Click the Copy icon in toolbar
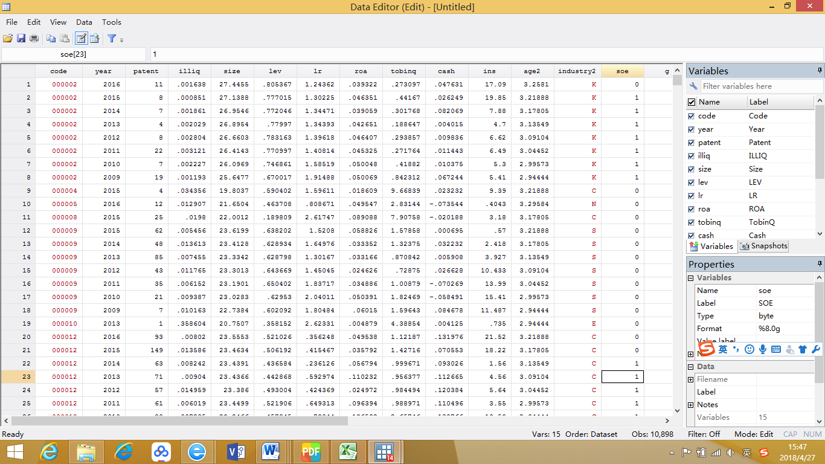Viewport: 825px width, 464px height. (51, 39)
